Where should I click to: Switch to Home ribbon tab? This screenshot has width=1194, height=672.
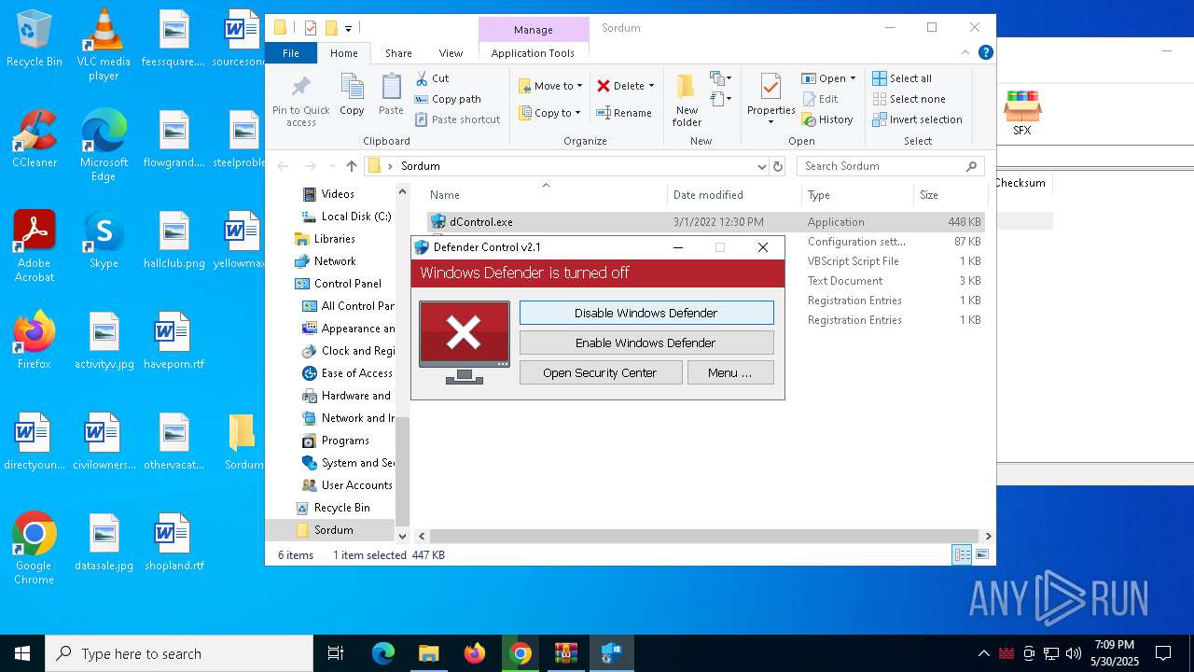click(x=343, y=53)
